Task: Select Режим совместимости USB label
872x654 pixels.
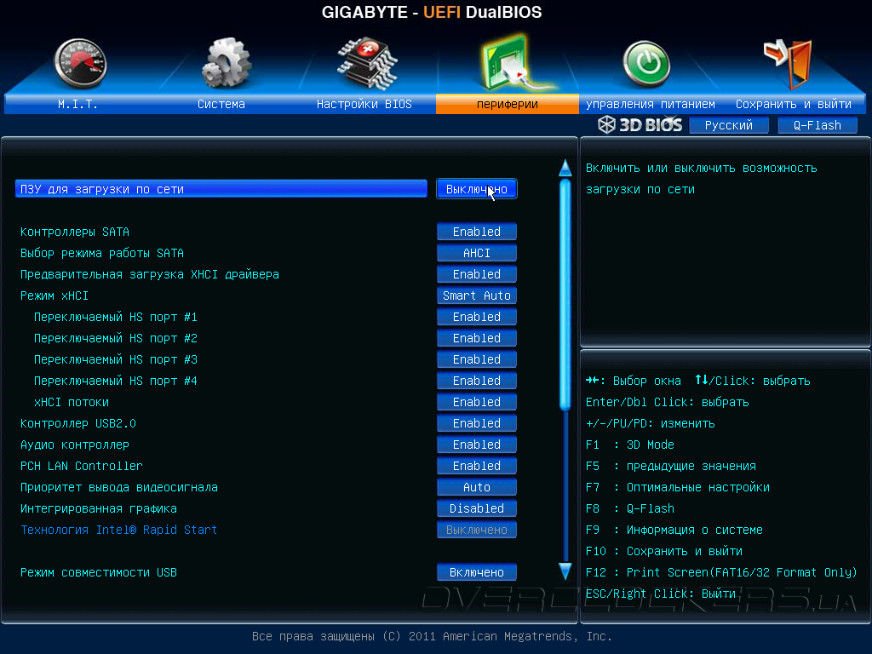Action: point(99,572)
